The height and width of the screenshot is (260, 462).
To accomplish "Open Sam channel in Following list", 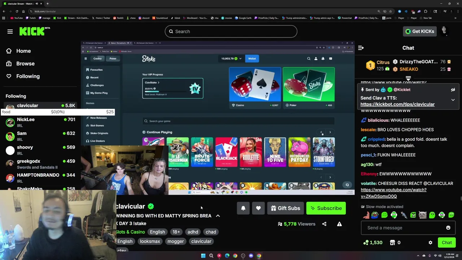I will click(x=40, y=136).
